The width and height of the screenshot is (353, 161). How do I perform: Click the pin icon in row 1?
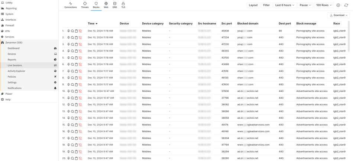pyautogui.click(x=69, y=31)
